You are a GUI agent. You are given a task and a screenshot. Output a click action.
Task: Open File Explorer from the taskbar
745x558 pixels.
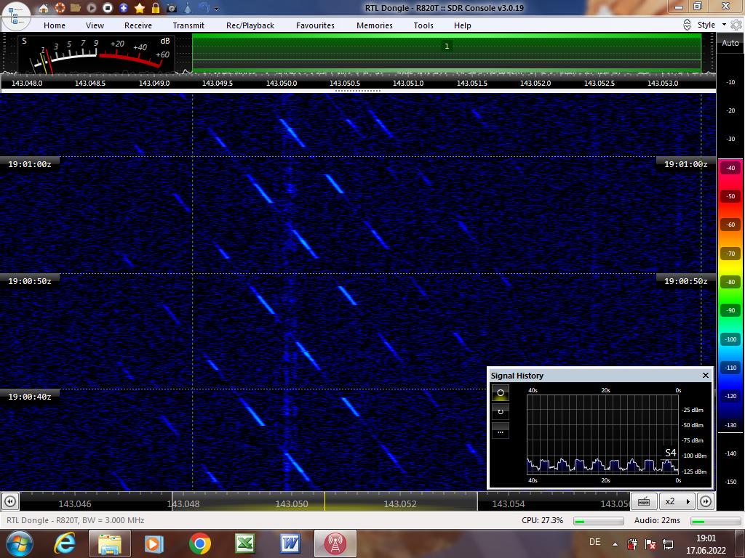point(110,543)
